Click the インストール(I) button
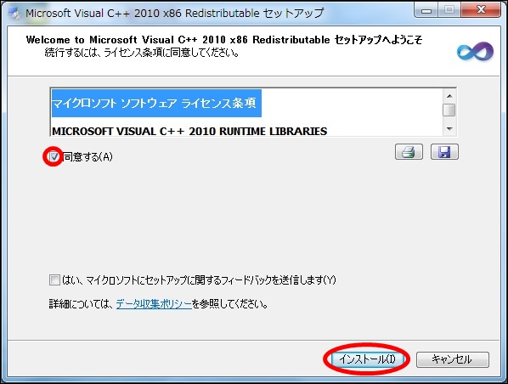 tap(367, 359)
